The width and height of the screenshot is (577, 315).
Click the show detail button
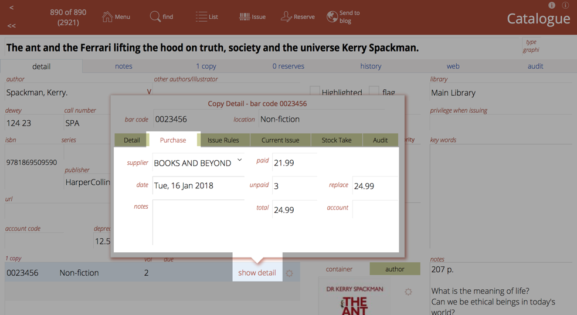point(257,273)
